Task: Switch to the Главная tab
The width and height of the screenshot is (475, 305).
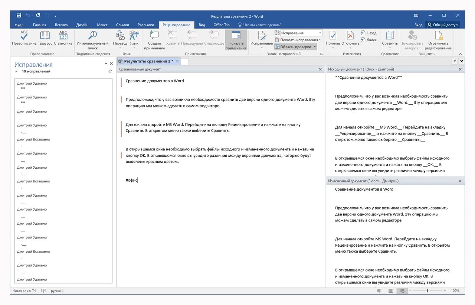Action: 40,25
